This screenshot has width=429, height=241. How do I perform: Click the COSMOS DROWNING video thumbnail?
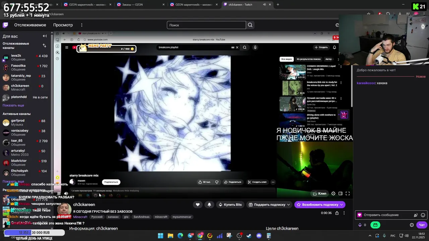point(293,72)
